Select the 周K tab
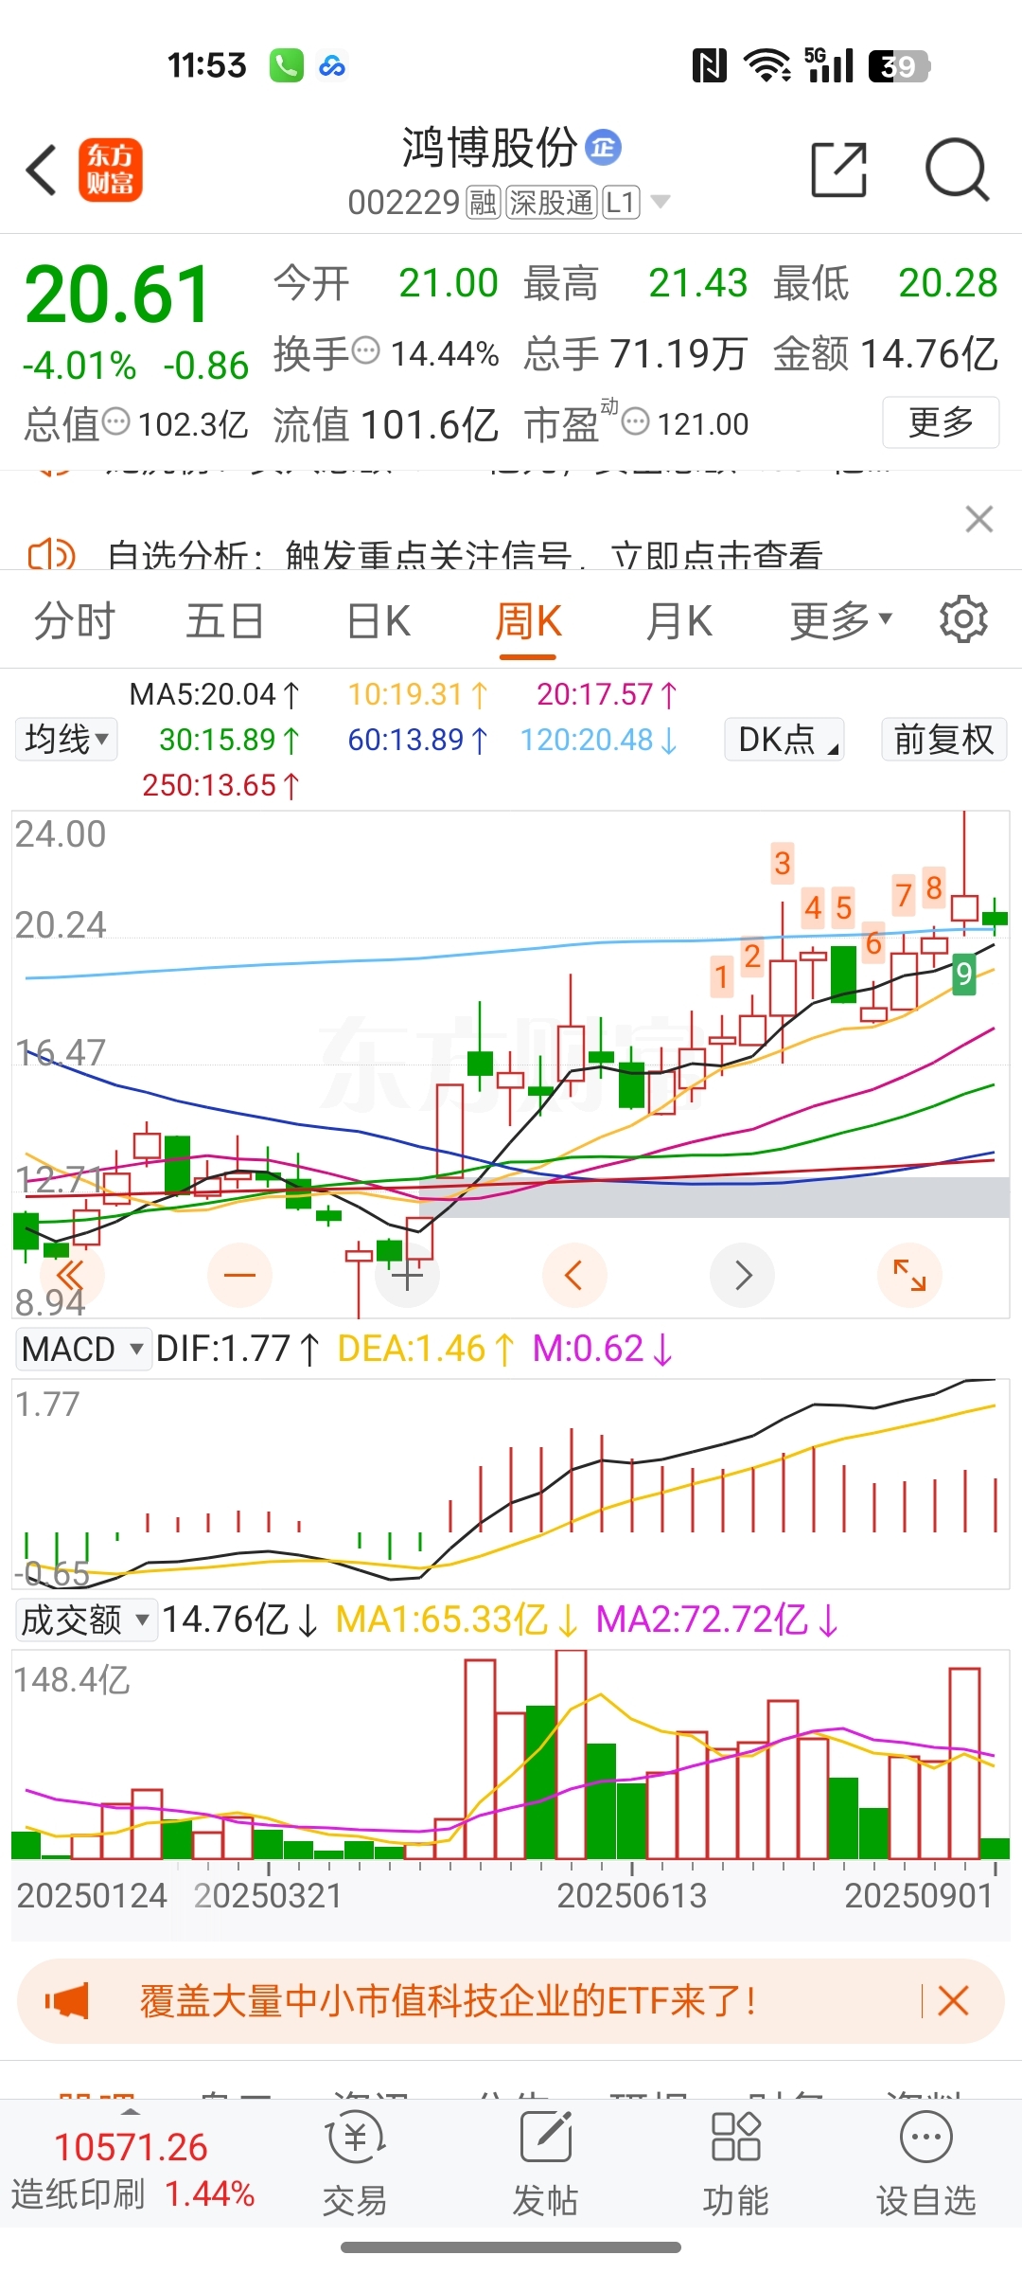 click(x=528, y=623)
